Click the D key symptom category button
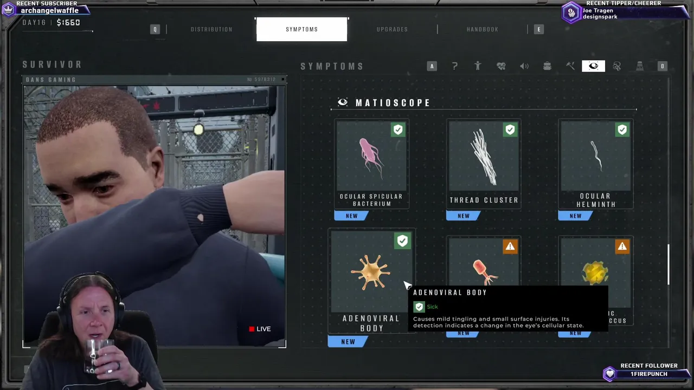 [662, 66]
